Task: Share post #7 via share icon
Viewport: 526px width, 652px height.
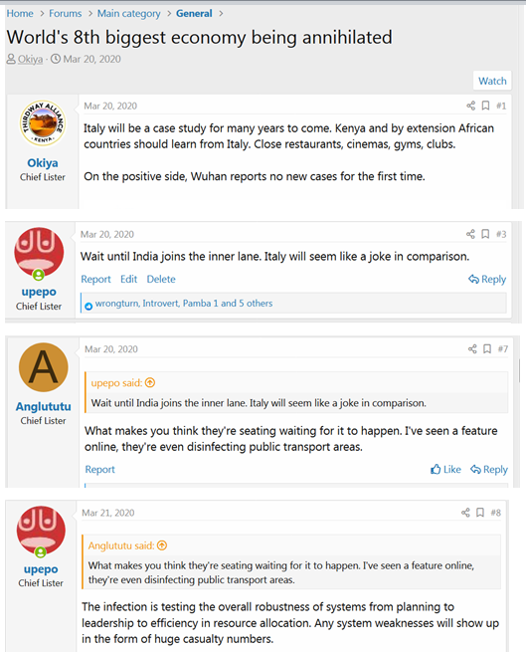Action: [472, 348]
